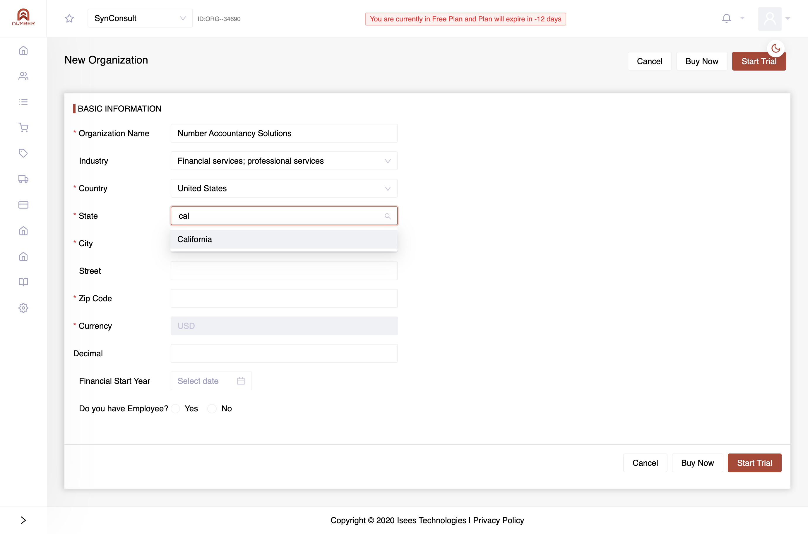The height and width of the screenshot is (534, 808).
Task: Focus the Street input field
Action: [x=284, y=271]
